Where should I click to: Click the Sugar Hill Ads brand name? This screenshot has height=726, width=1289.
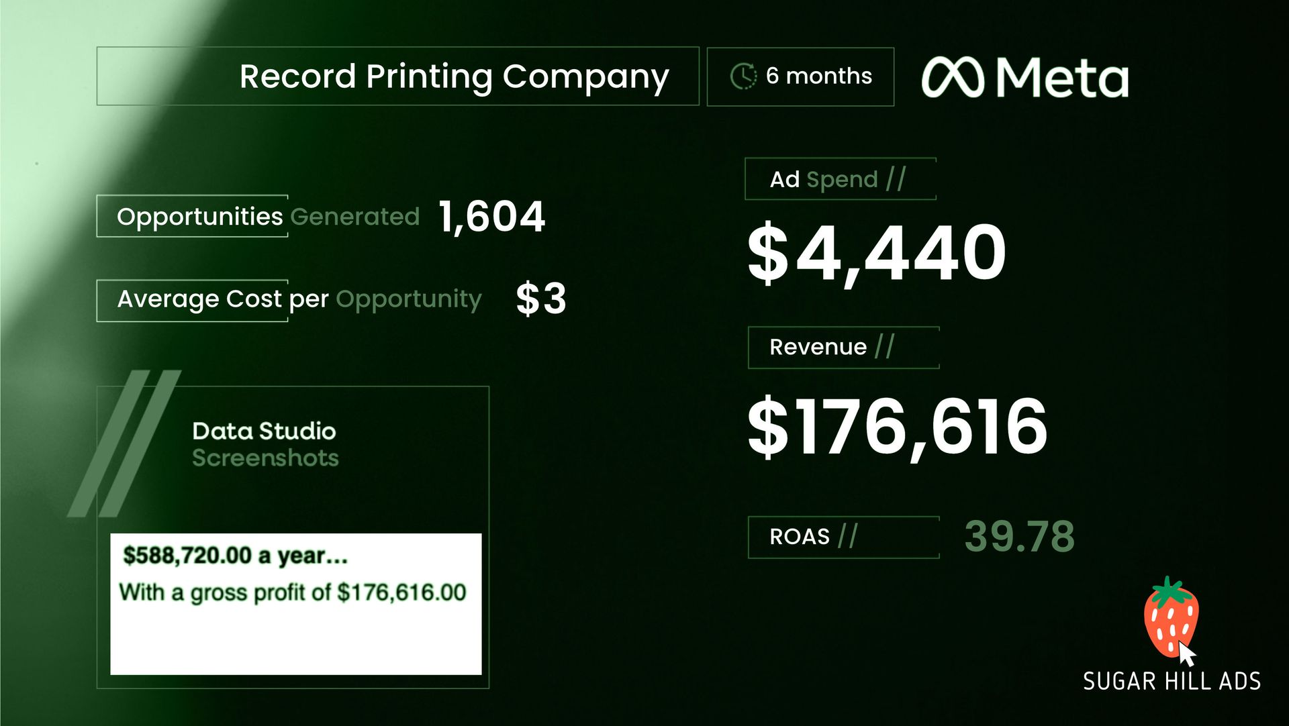coord(1172,682)
